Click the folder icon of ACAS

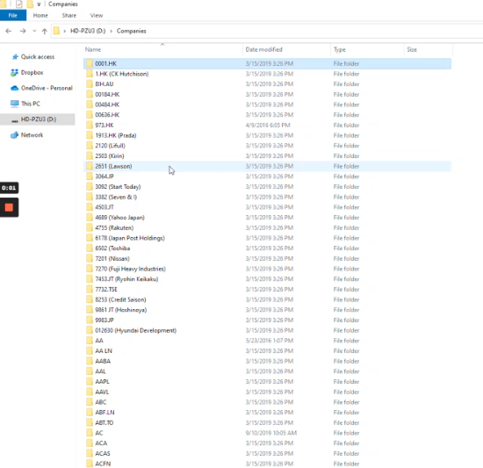[x=90, y=454]
